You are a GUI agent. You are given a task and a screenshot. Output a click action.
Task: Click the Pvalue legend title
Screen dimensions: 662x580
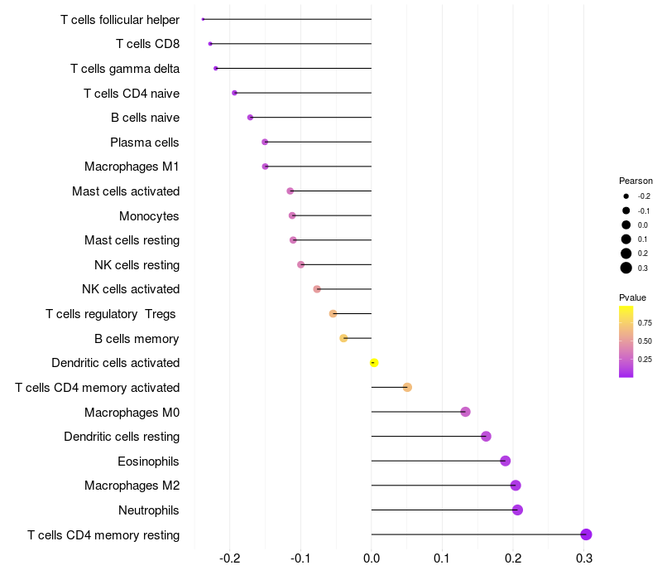pos(632,297)
